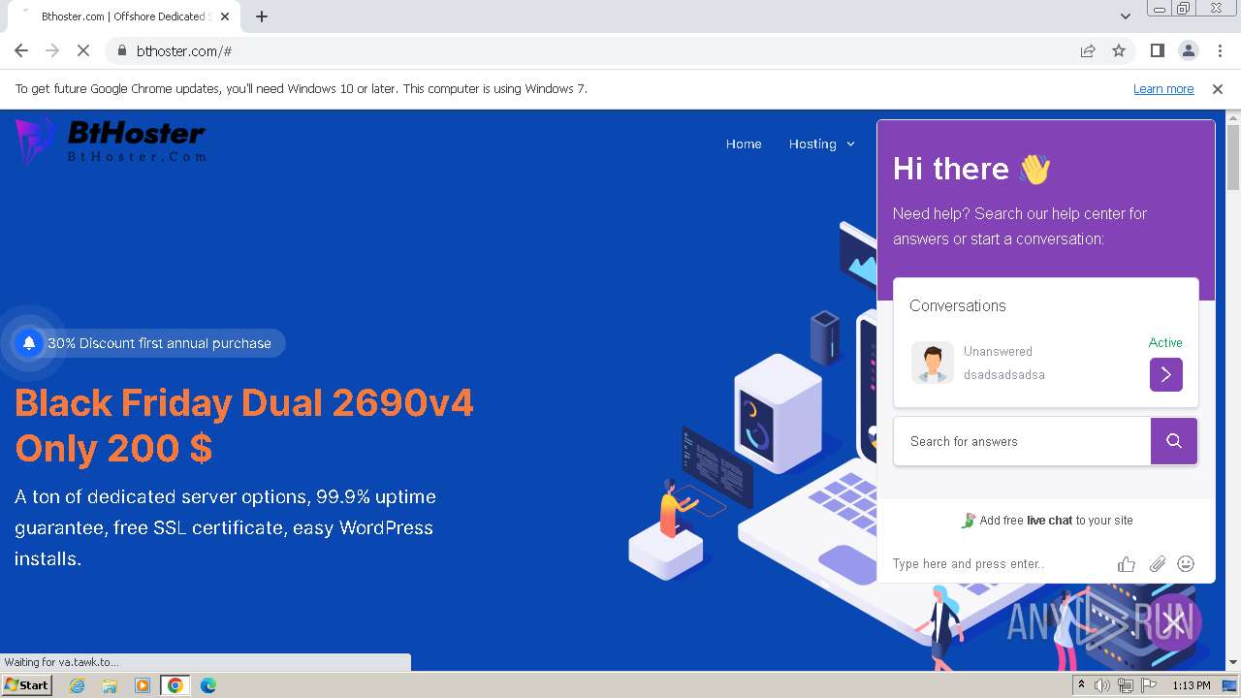
Task: Click the discount notification bell icon
Action: click(x=29, y=342)
